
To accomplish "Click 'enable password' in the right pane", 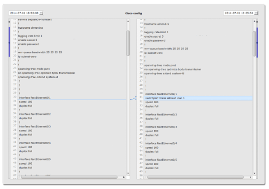I will point(155,40).
